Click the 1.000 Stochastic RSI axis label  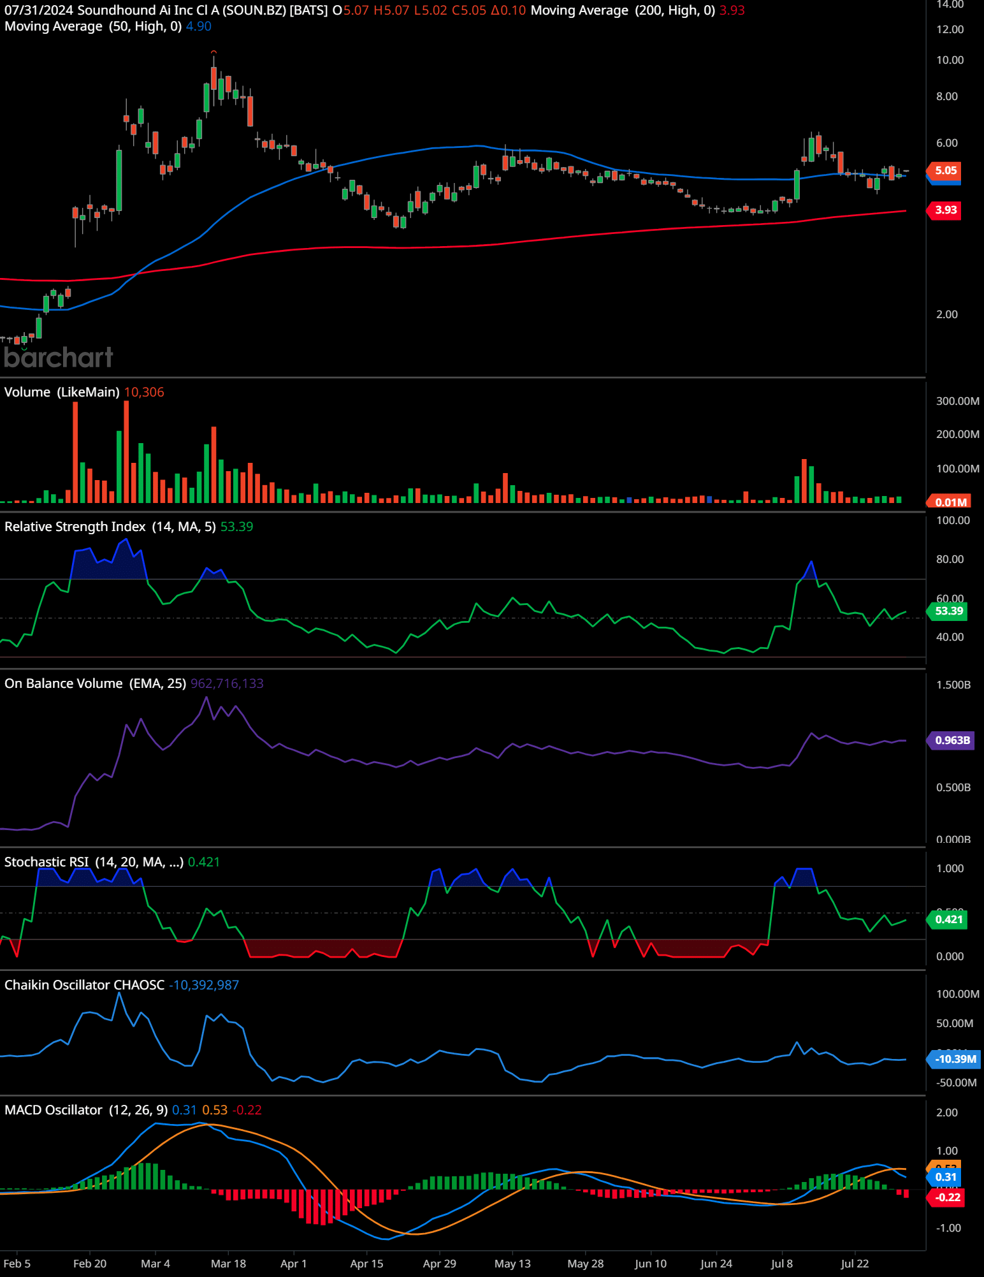click(950, 868)
